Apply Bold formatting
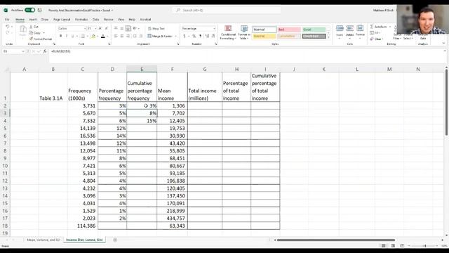Image resolution: width=449 pixels, height=253 pixels. click(60, 36)
